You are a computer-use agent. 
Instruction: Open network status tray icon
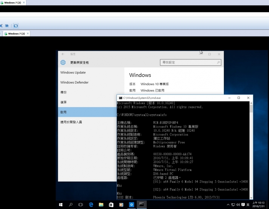233,205
